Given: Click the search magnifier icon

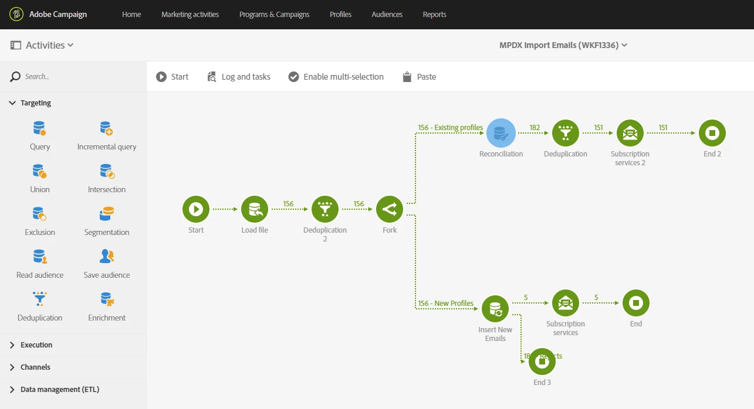Looking at the screenshot, I should pos(16,77).
